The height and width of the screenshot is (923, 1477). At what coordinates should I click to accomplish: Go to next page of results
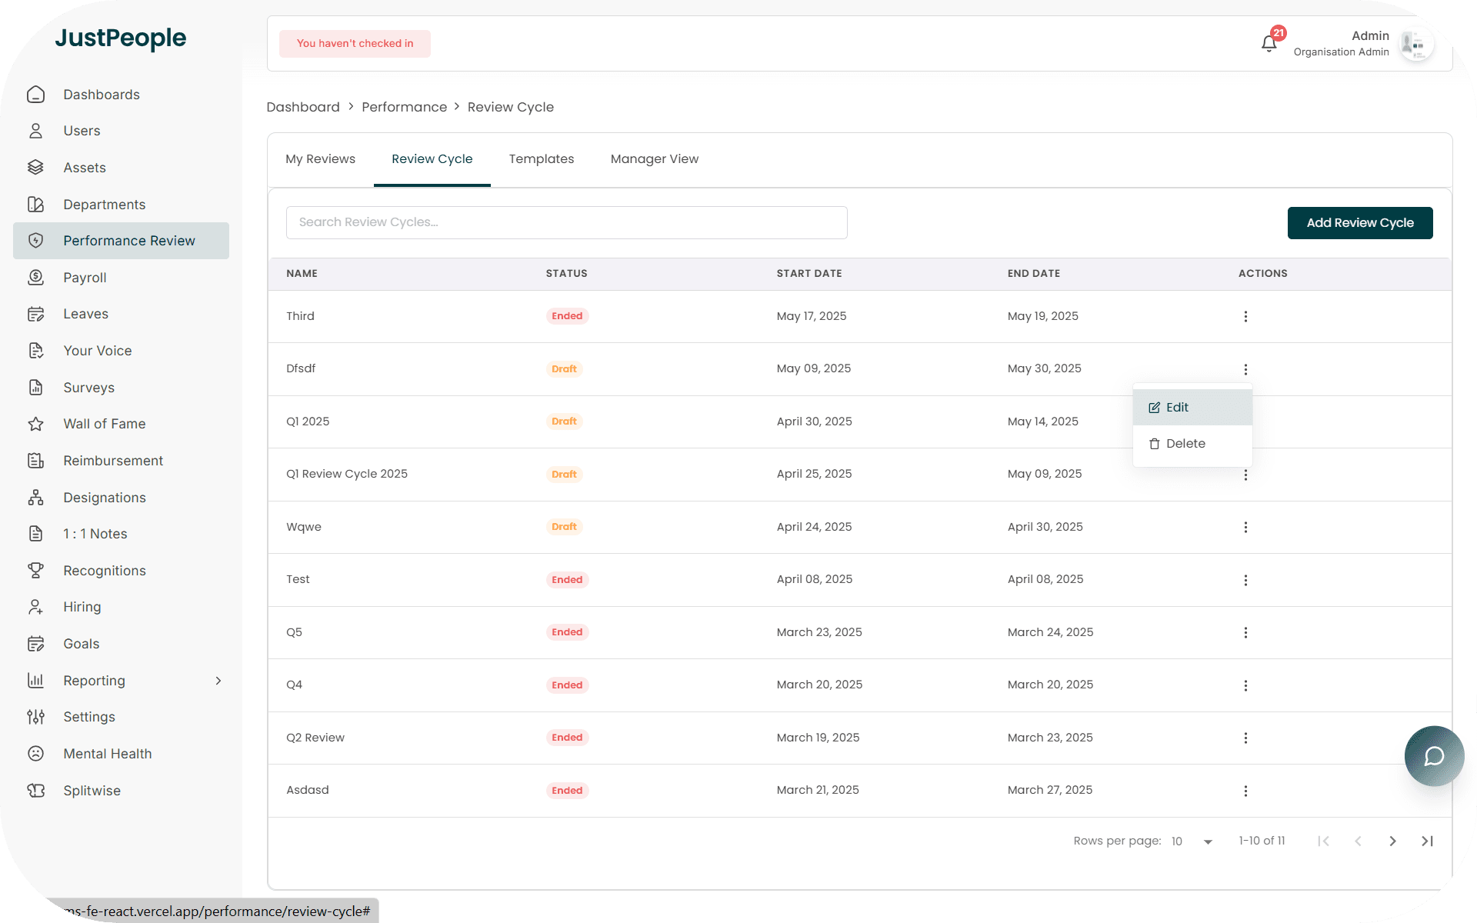click(1392, 841)
